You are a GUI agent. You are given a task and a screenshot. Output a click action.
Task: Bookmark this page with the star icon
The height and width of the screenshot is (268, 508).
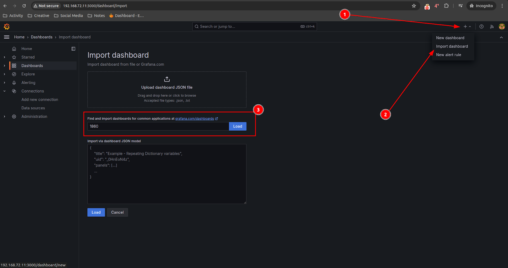click(414, 6)
